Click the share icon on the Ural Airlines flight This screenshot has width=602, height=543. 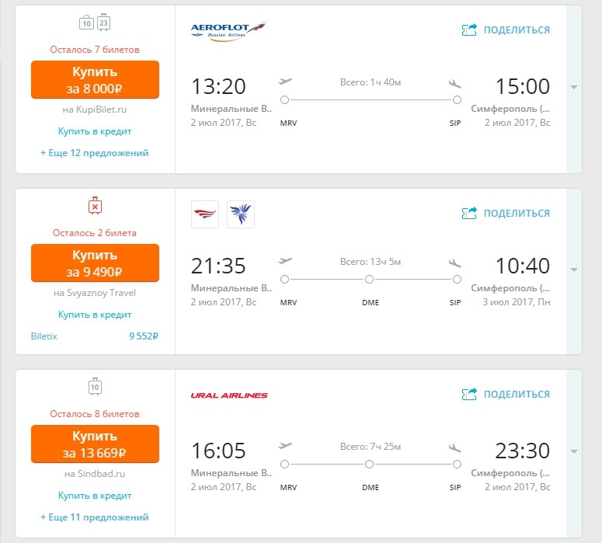coord(469,394)
